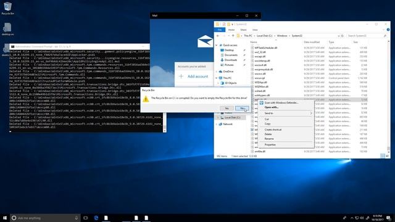
Task: Select Desktop in Quick access
Action: [229, 50]
